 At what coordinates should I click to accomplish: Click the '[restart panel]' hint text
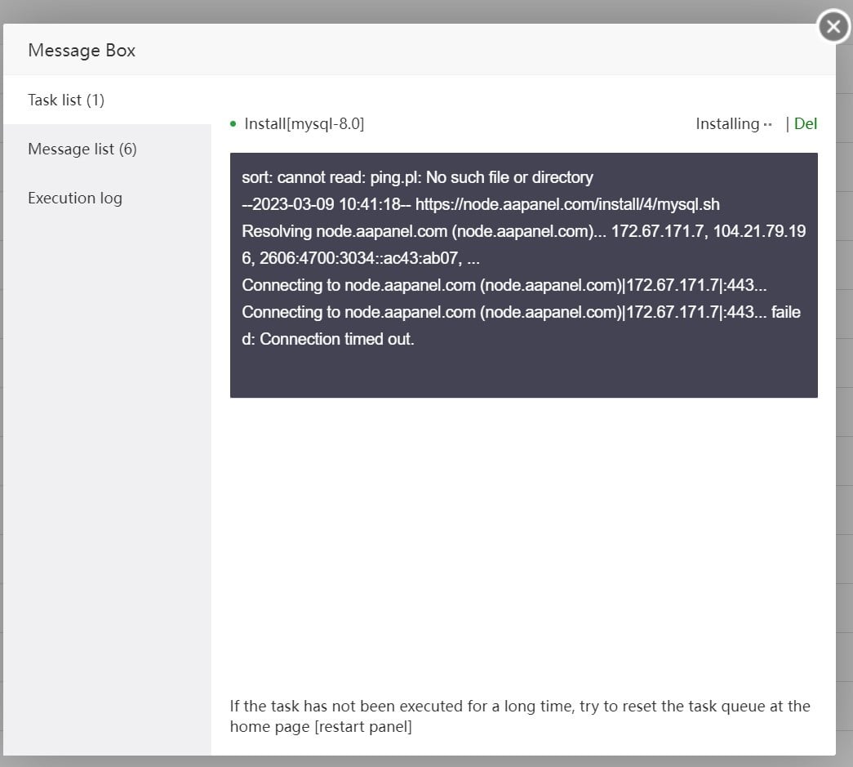(363, 727)
